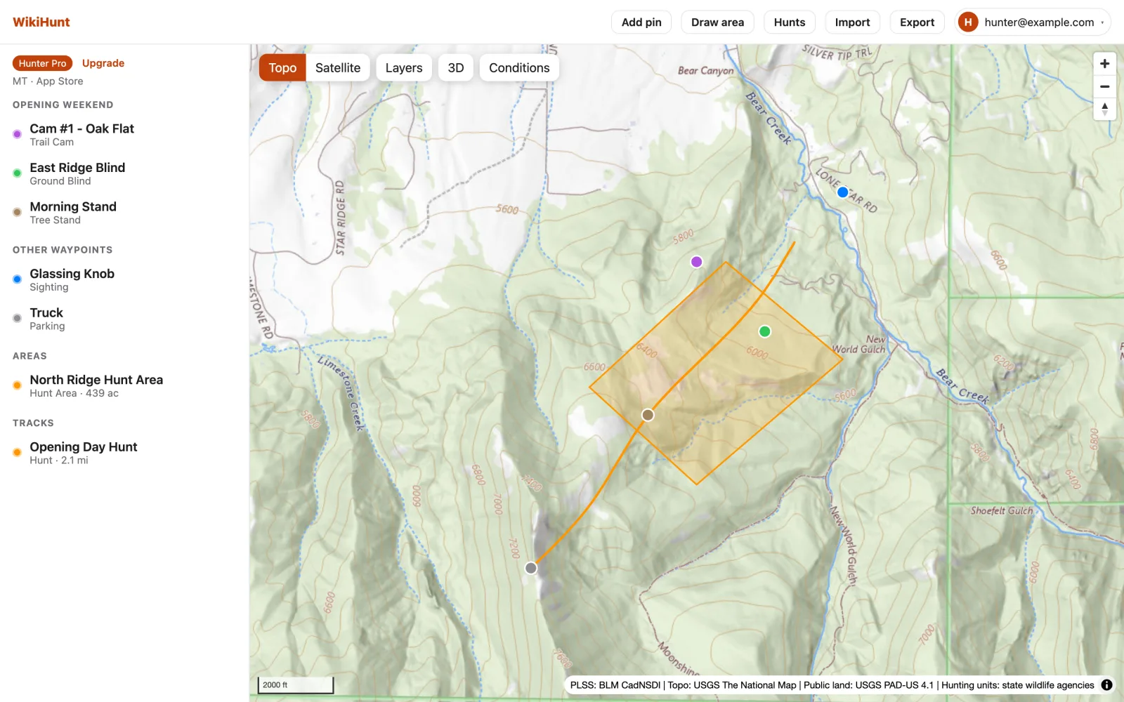This screenshot has width=1124, height=702.
Task: Open the hunter@example.com account dropdown
Action: coord(1033,22)
